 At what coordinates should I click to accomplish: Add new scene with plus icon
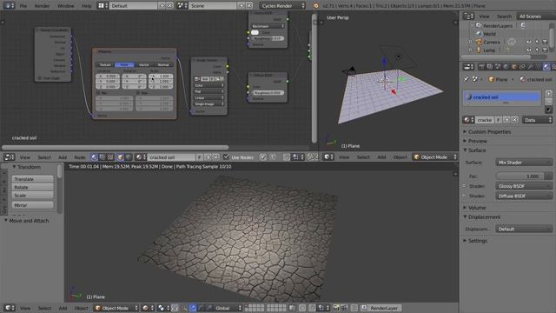click(242, 6)
